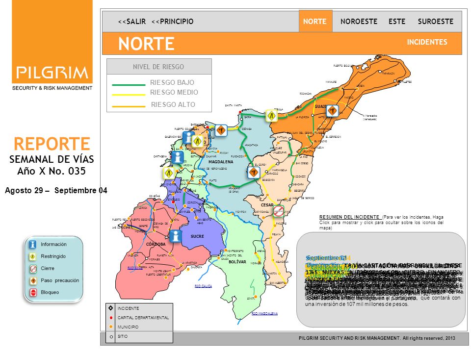This screenshot has height=353, width=471.
Task: Open the road closure icon in Cesar
Action: coord(279,211)
